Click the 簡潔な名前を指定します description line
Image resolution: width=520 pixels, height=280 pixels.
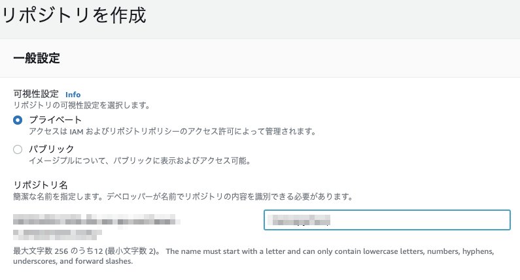coord(183,196)
